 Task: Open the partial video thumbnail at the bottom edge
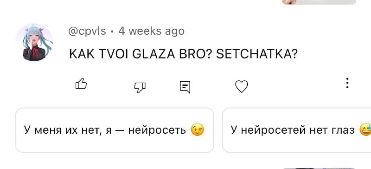(319, 168)
